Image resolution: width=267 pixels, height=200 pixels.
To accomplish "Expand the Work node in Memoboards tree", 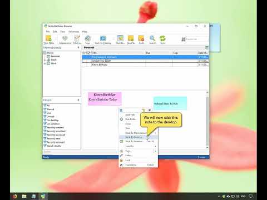I will [x=44, y=63].
